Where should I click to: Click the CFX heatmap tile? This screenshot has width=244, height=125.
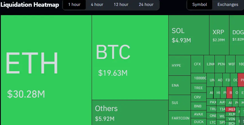pyautogui.click(x=197, y=64)
